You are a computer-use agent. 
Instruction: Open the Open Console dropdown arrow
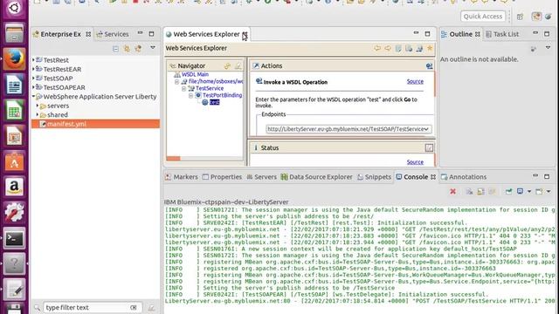(x=549, y=192)
